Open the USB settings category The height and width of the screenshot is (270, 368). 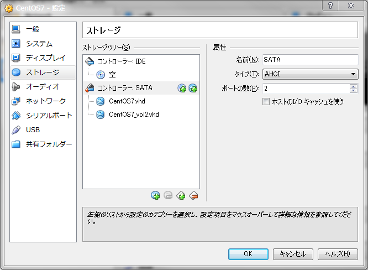point(43,129)
